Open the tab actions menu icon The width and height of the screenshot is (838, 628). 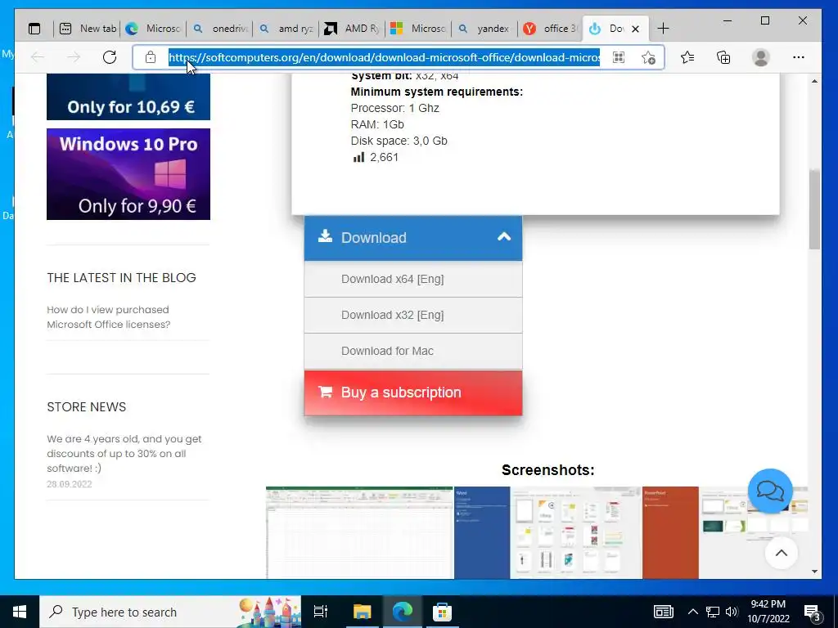point(34,29)
